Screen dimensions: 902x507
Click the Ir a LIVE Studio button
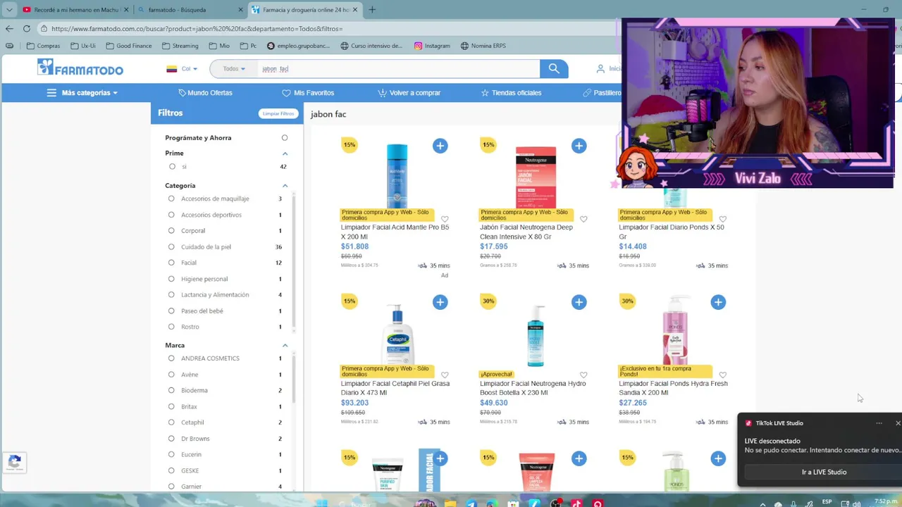(824, 472)
